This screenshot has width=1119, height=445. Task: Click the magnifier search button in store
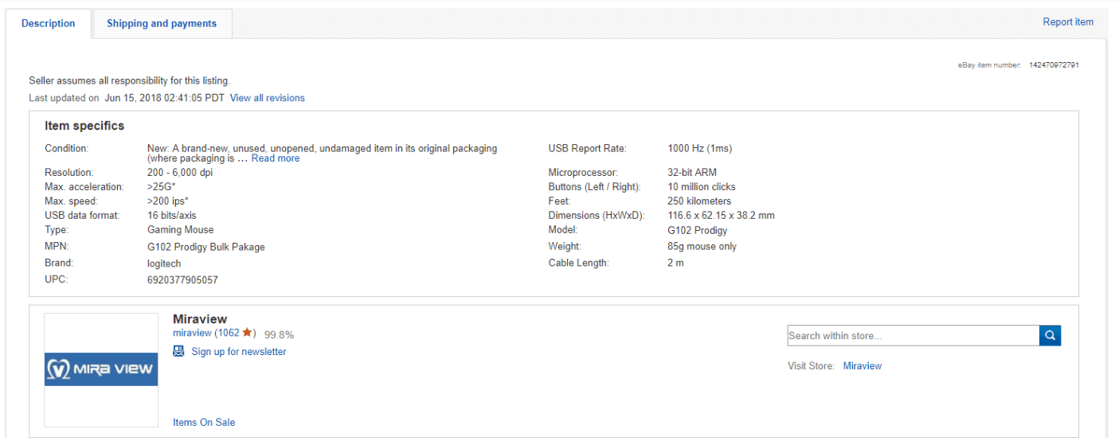click(1050, 336)
